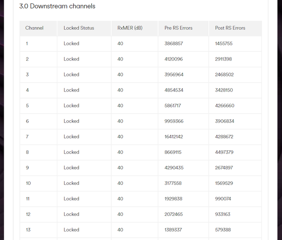Click Pre RS Errors value 4854534
This screenshot has width=282, height=240.
[x=174, y=90]
